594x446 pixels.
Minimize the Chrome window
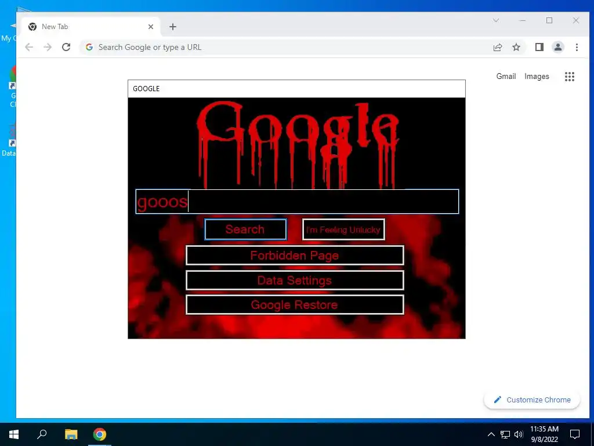coord(523,20)
